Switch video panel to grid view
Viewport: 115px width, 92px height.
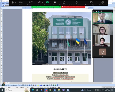click(x=101, y=11)
